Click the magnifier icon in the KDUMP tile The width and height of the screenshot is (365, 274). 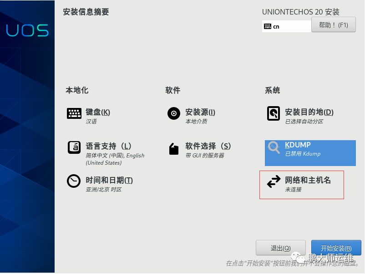274,147
